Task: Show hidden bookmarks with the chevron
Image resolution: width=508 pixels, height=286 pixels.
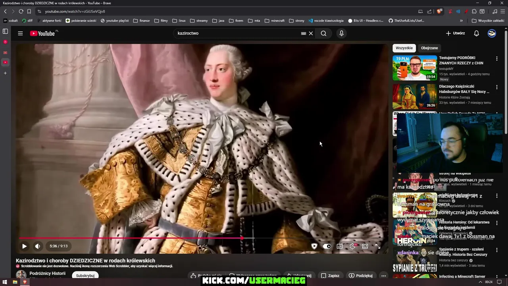Action: (461, 21)
